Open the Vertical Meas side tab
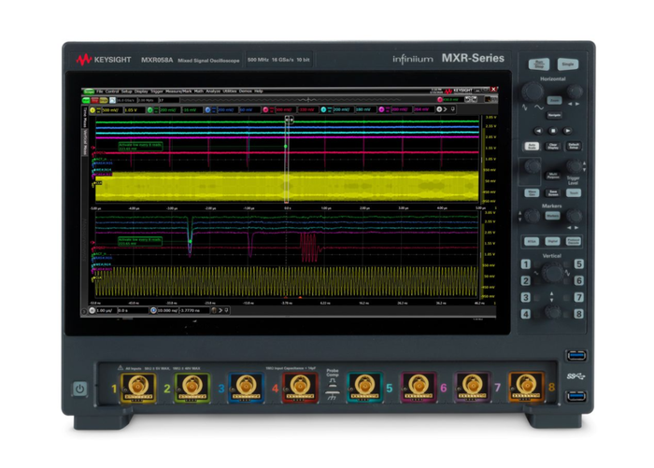This screenshot has width=654, height=468. [85, 142]
